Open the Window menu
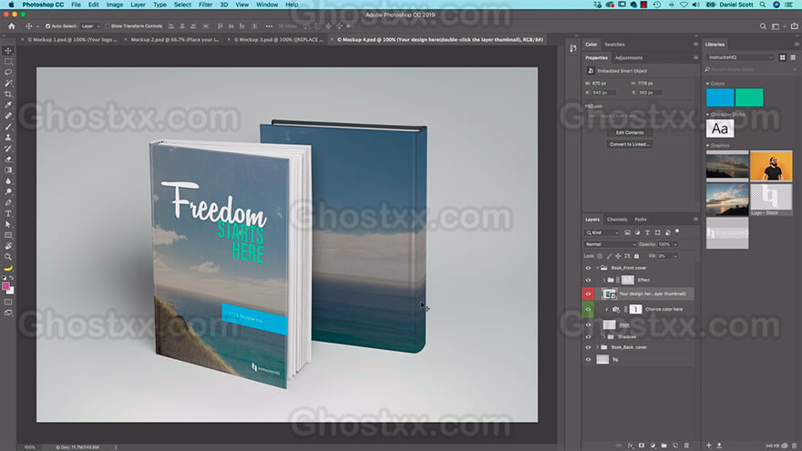 pos(267,5)
